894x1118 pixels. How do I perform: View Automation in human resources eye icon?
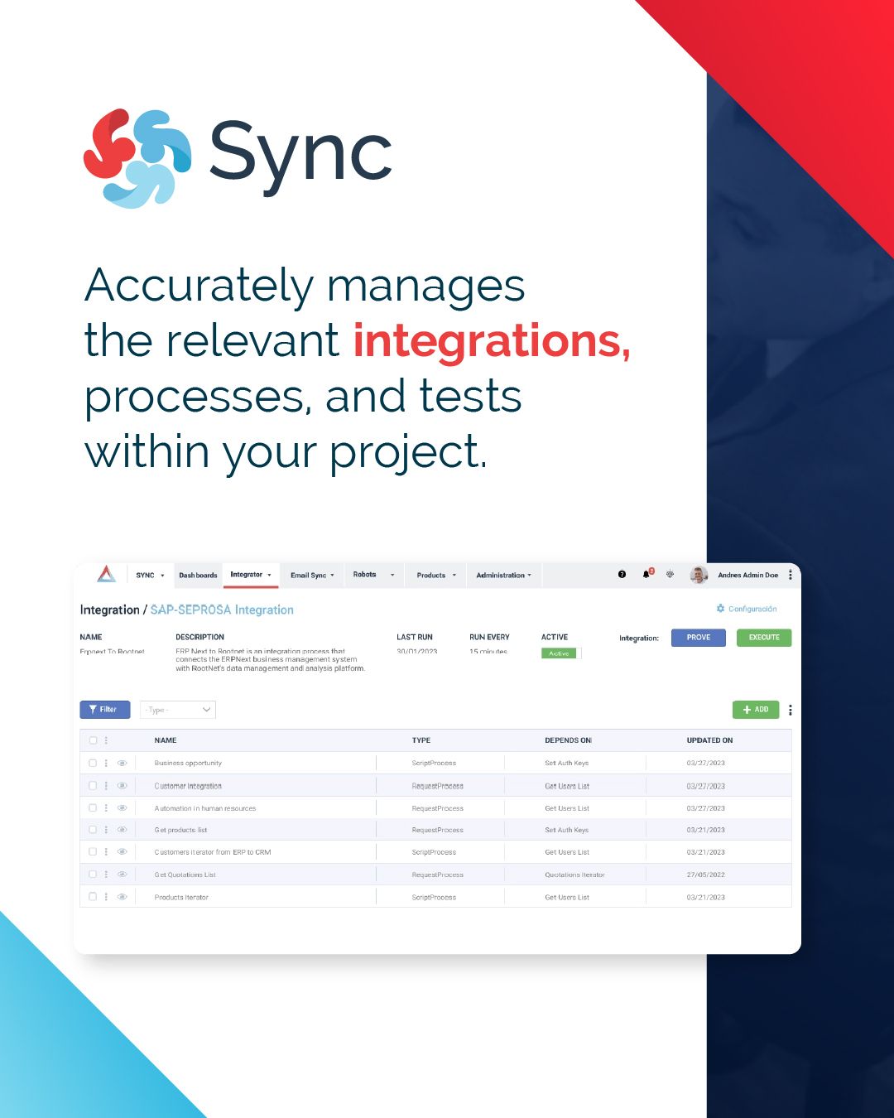(x=122, y=807)
